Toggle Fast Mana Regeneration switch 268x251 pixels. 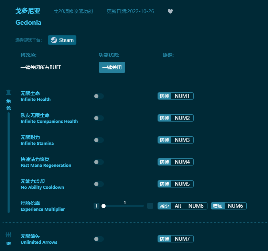point(99,162)
